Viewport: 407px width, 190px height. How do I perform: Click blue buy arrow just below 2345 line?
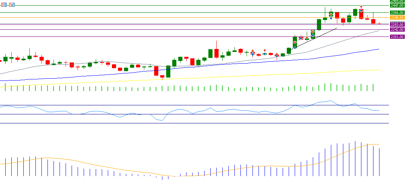[331, 18]
